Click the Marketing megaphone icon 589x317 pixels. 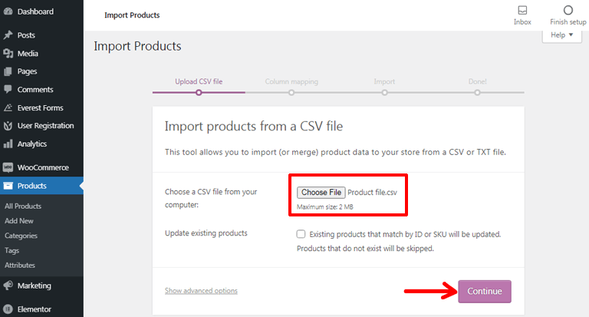[x=8, y=286]
